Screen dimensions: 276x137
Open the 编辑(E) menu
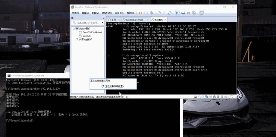tap(85, 13)
